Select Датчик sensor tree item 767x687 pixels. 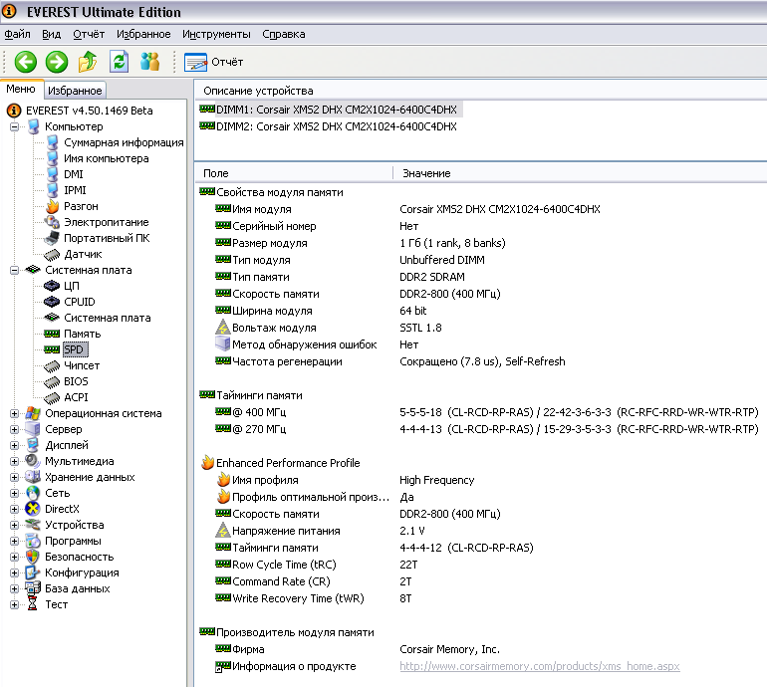coord(83,254)
